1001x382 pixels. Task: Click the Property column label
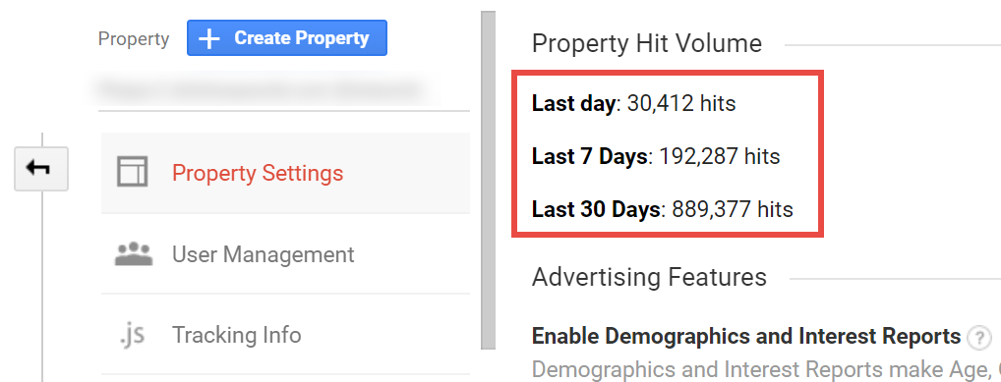coord(134,39)
